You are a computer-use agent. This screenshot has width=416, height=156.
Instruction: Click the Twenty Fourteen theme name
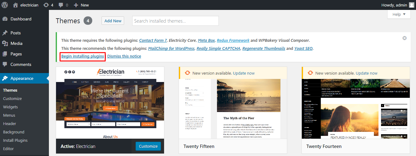pyautogui.click(x=324, y=146)
